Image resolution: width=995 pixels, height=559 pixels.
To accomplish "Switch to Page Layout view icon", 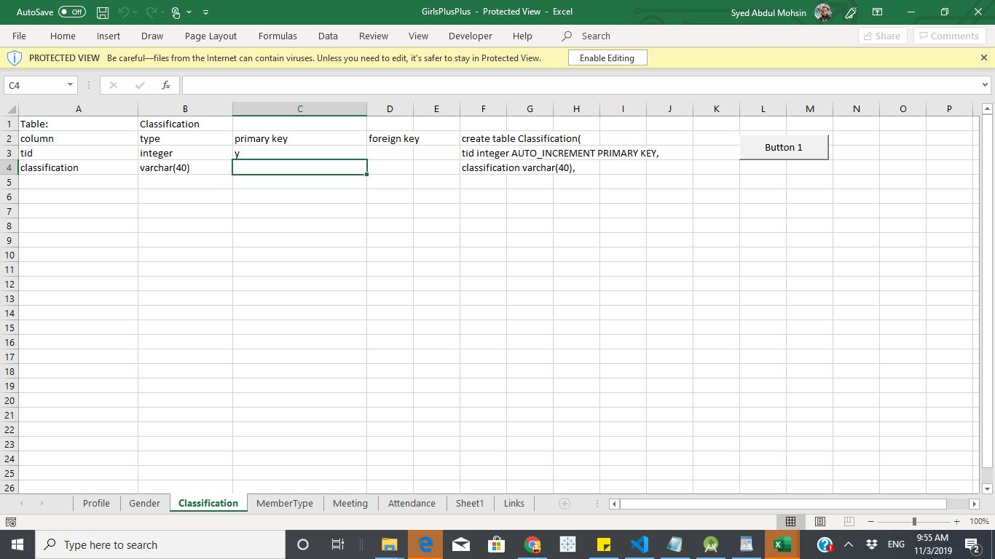I will 819,521.
